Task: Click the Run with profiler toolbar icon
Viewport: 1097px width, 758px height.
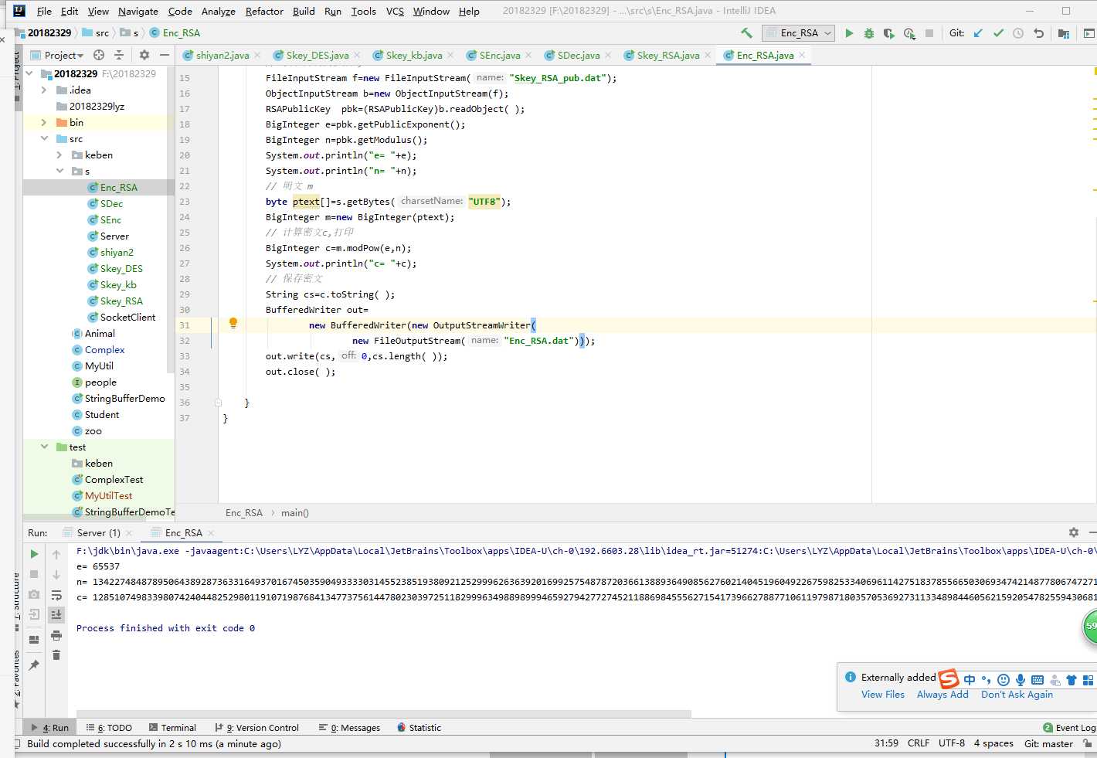Action: click(909, 33)
